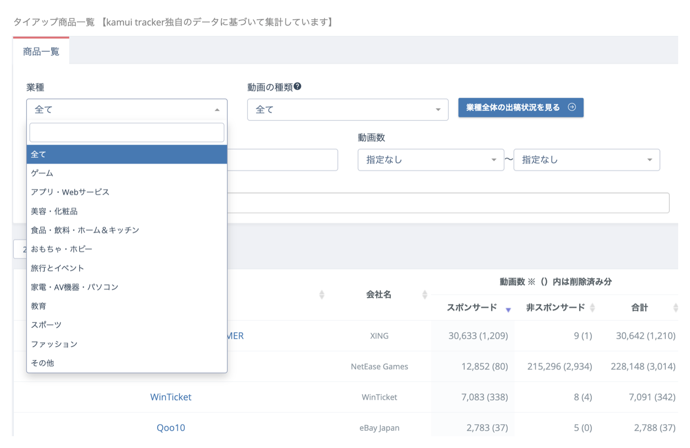Click the text field left of 動画数

coord(282,160)
